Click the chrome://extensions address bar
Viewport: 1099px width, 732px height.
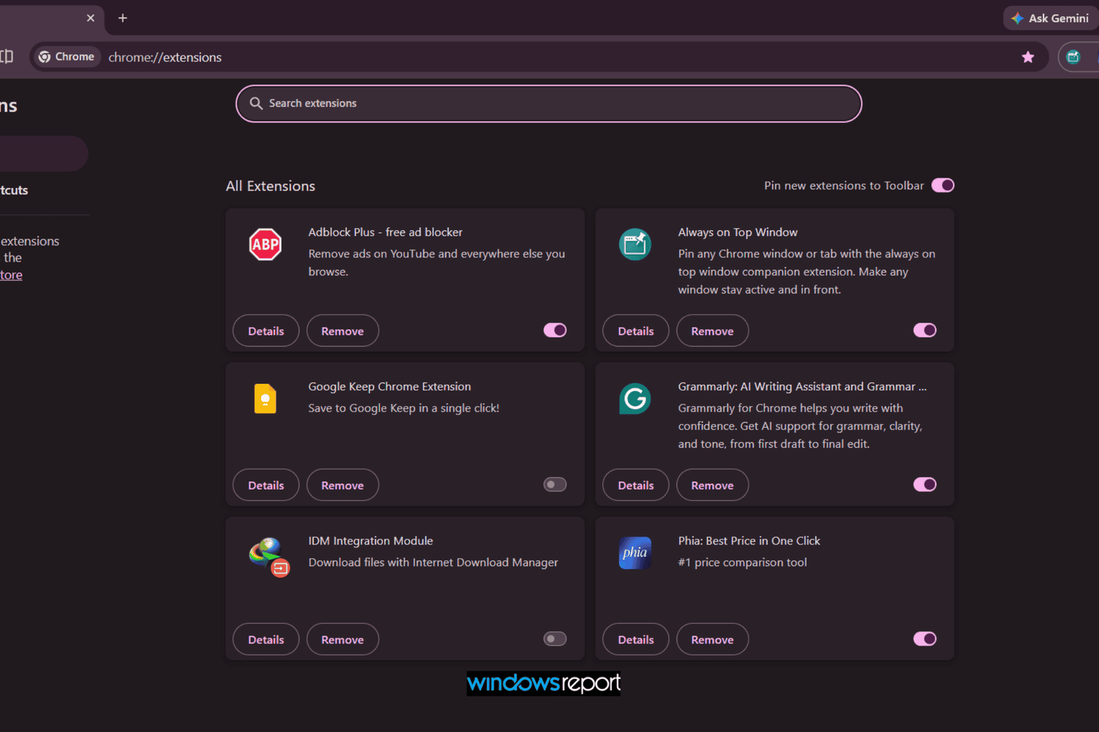pos(541,57)
